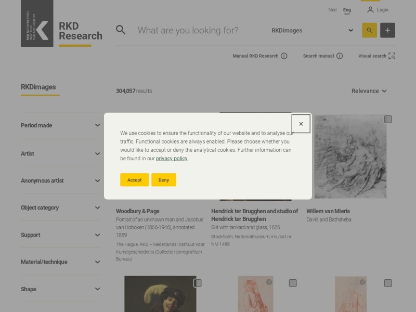The image size is (416, 312).
Task: Click the Login text link
Action: point(382,10)
